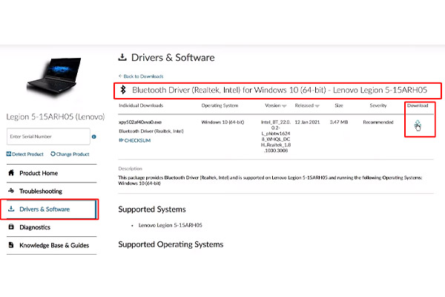Click Bluetooth Driver (Realtek, Intel) subtitle under filename
Screen dimensions: 445x297
pos(151,131)
